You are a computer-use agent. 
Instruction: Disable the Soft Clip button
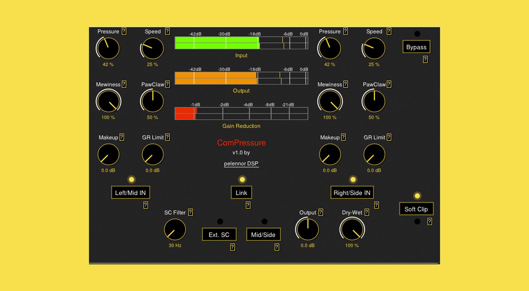pos(416,209)
